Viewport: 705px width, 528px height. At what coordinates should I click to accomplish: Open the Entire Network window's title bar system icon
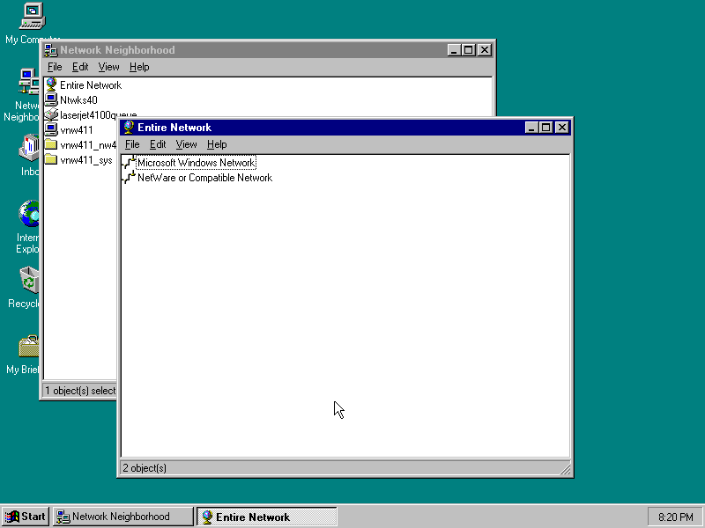[129, 128]
